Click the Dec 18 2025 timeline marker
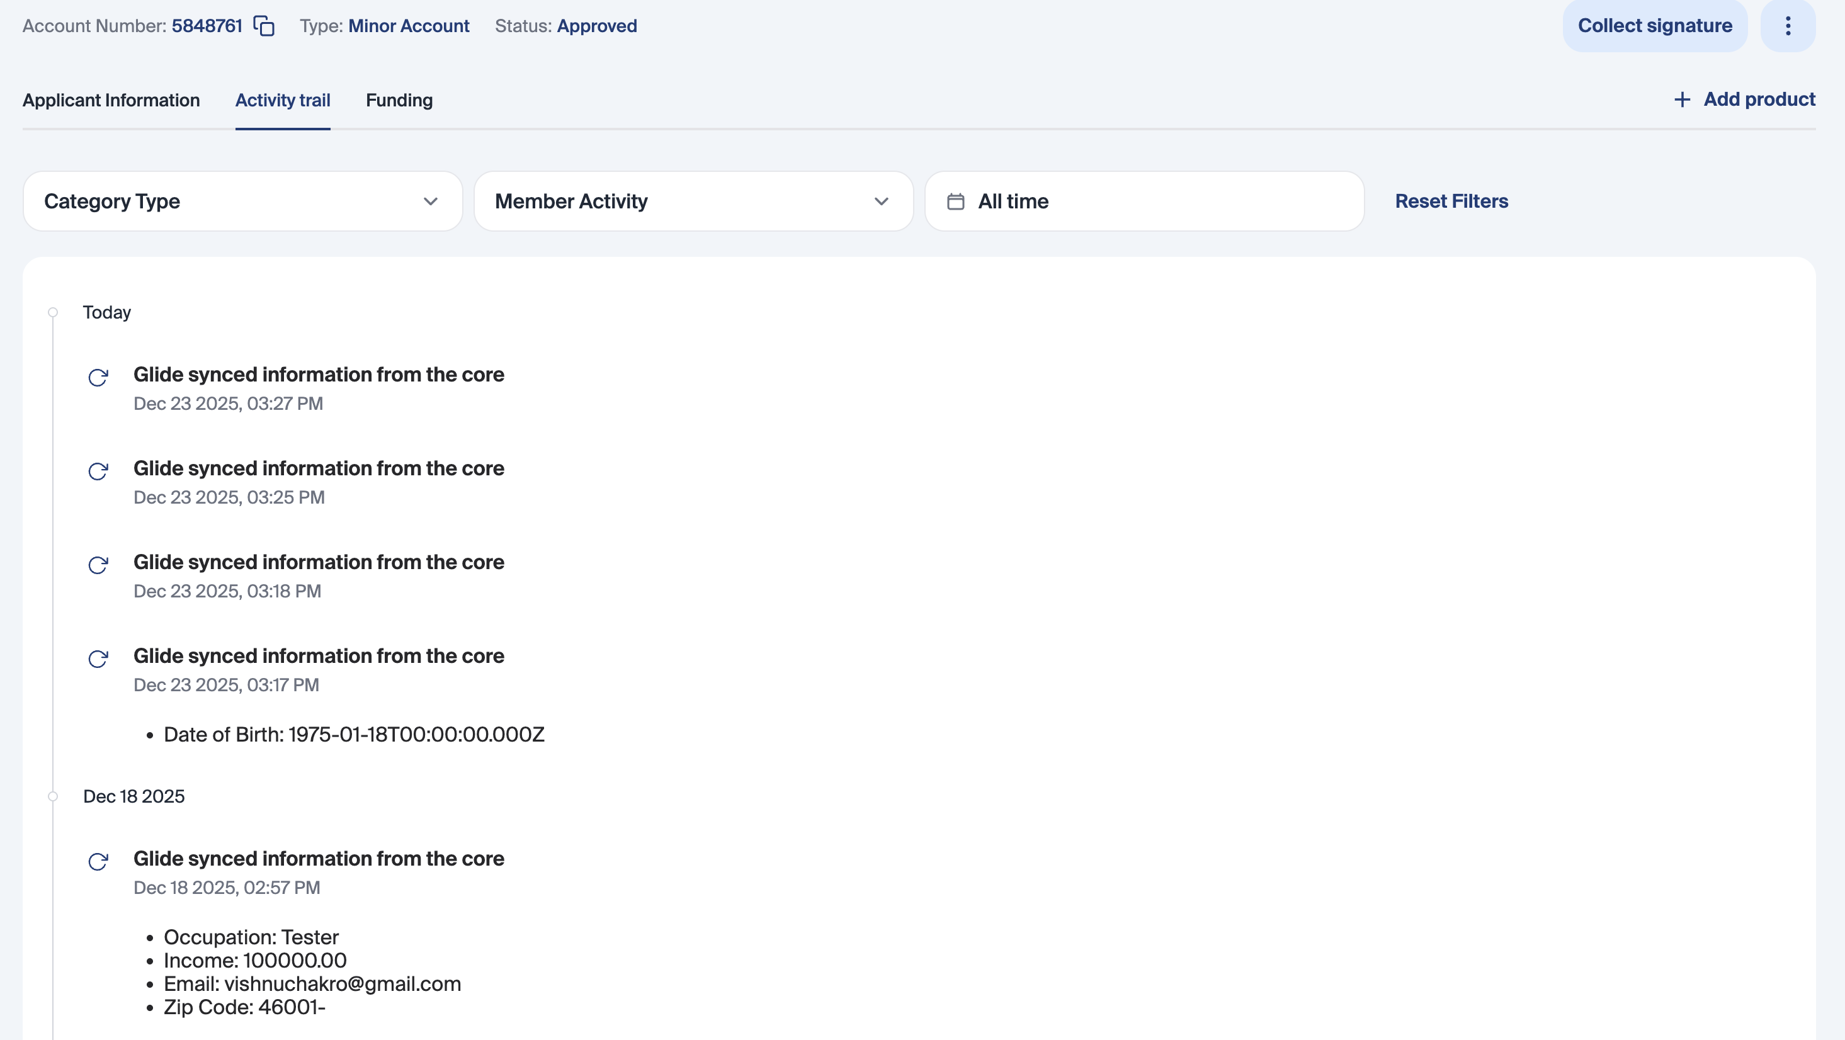1845x1040 pixels. [x=53, y=796]
